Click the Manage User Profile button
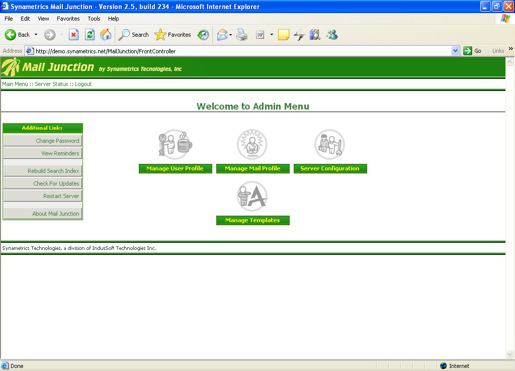The image size is (515, 371). coord(176,168)
